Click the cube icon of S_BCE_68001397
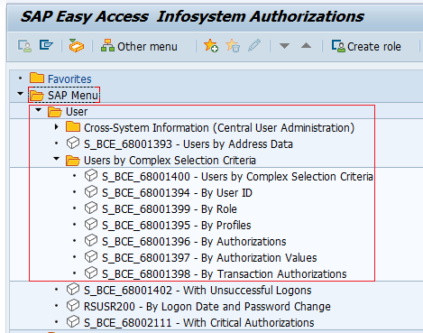Viewport: 423px width, 333px height. click(91, 257)
